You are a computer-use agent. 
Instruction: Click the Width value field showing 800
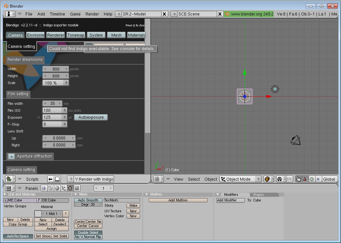click(56, 69)
